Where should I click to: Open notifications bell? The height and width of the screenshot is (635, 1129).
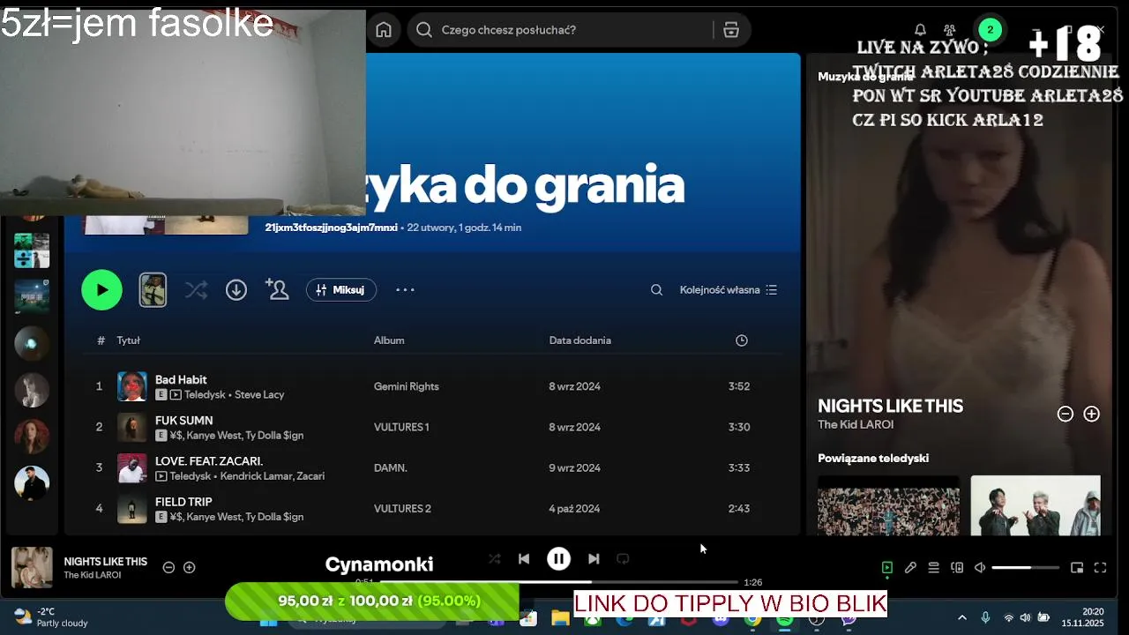(x=920, y=30)
